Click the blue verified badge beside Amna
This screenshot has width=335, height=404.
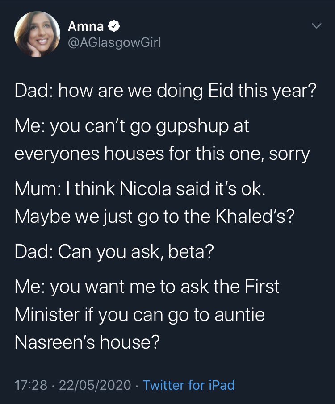113,27
